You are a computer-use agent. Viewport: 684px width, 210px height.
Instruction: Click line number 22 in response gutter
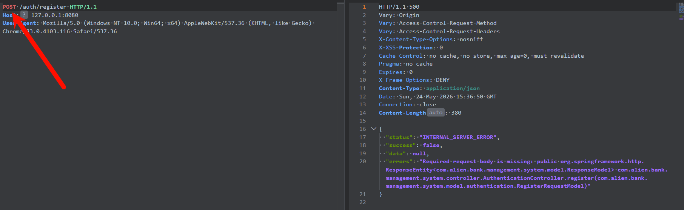pos(363,202)
